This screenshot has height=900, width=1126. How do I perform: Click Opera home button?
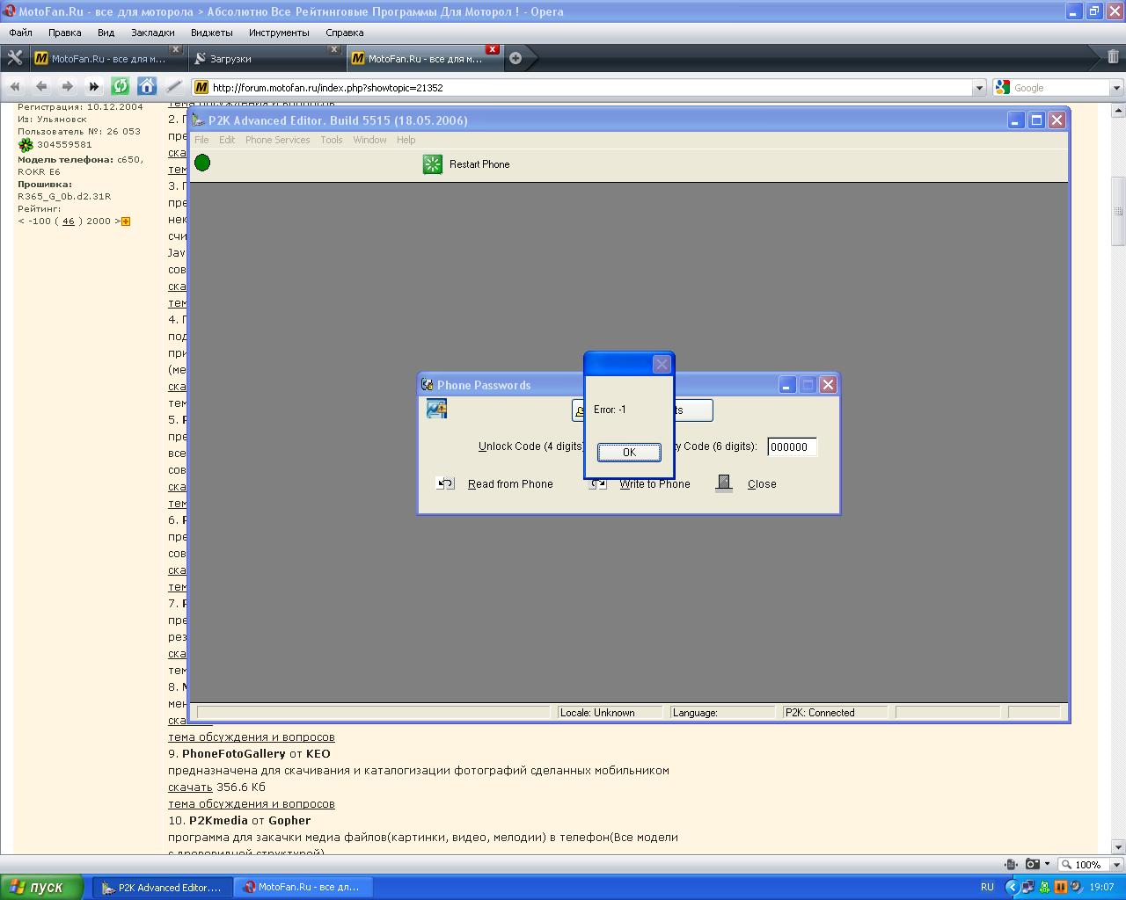[147, 86]
